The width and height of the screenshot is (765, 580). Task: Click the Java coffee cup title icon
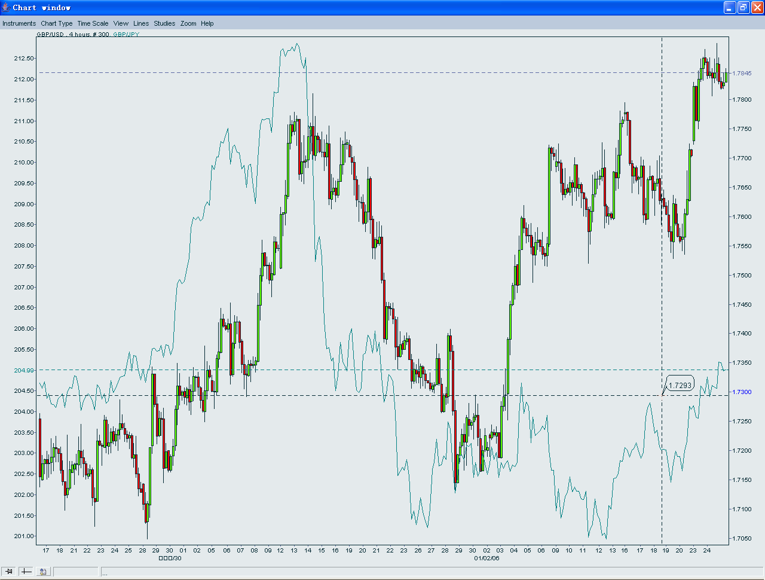click(x=5, y=7)
